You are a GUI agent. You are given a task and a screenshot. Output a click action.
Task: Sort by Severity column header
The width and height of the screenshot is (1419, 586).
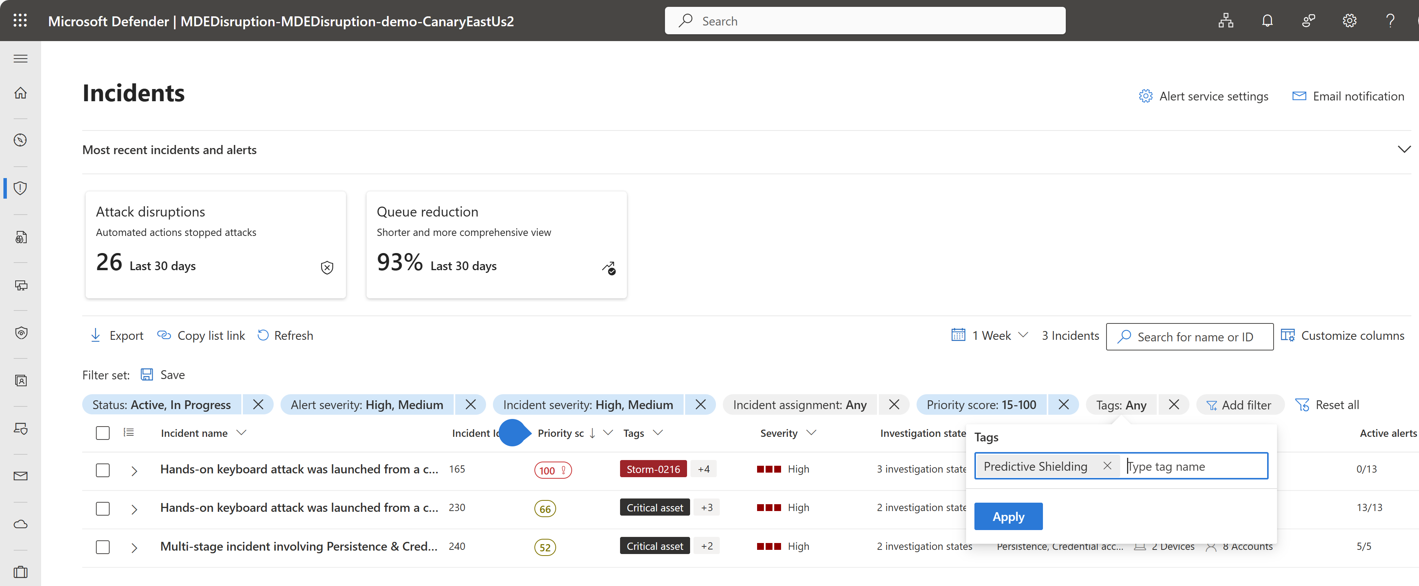pos(778,433)
